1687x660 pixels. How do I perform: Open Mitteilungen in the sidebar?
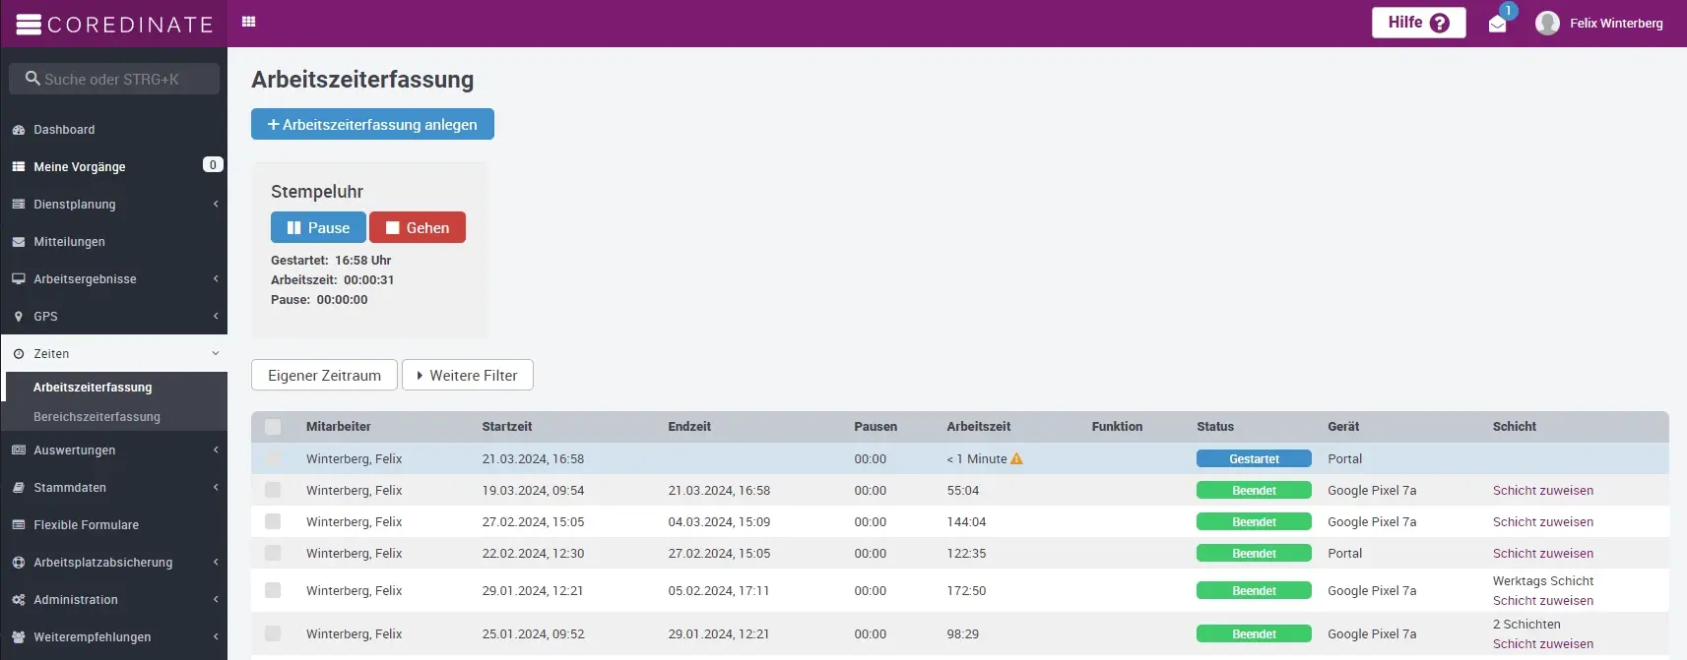point(69,242)
